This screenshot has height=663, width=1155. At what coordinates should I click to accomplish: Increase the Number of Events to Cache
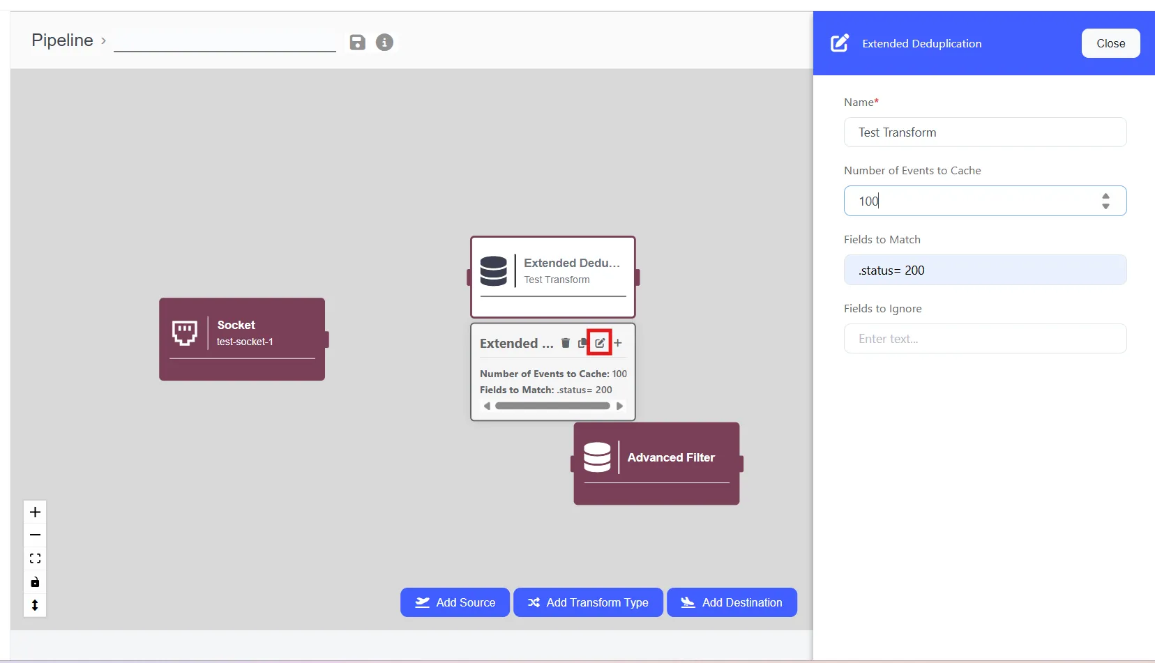1105,196
